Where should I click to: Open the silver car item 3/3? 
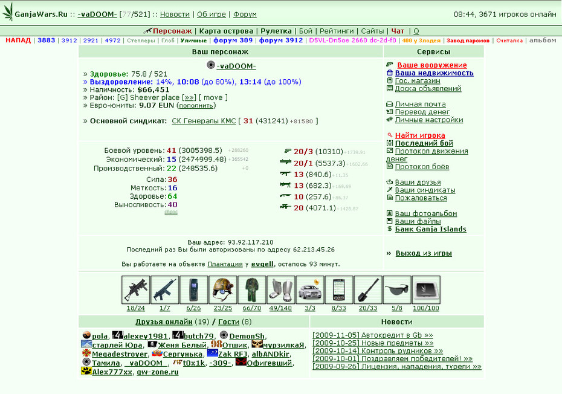(x=309, y=289)
